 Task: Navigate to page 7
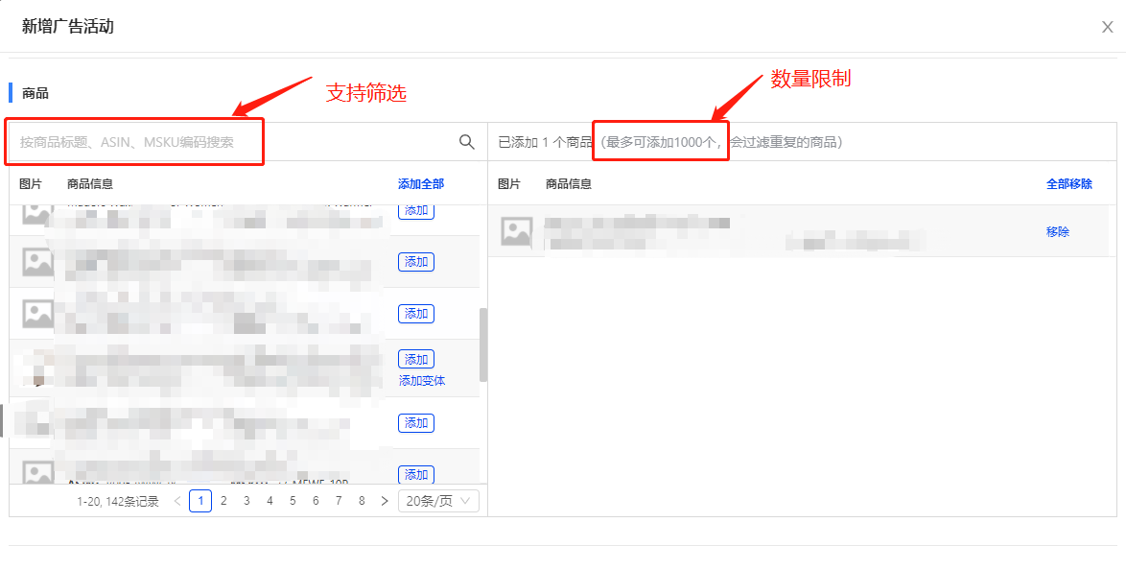(x=339, y=501)
